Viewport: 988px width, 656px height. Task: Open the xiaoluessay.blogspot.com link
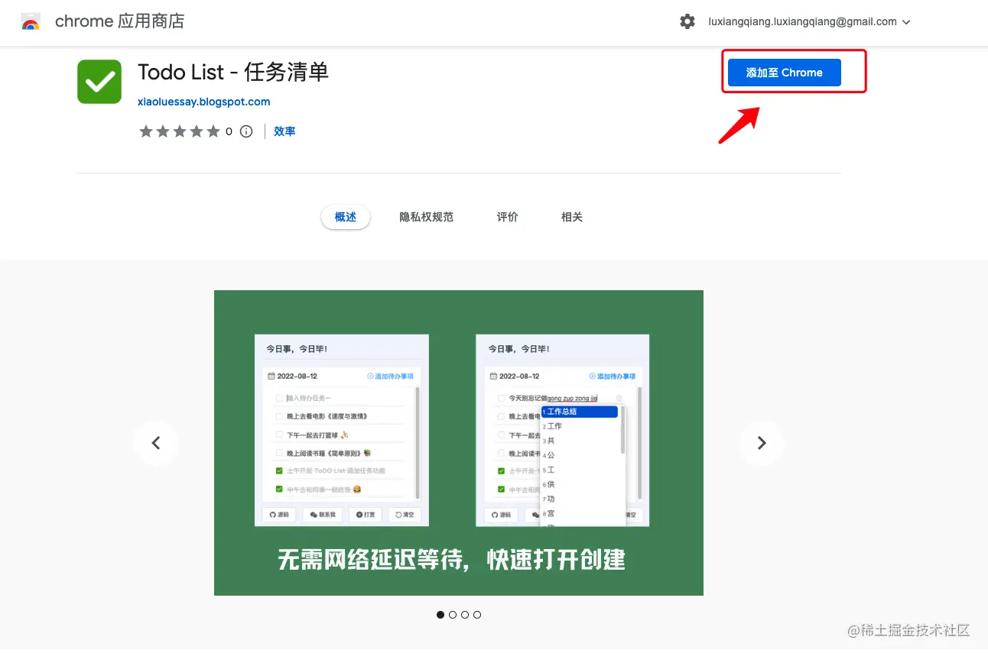[x=203, y=102]
